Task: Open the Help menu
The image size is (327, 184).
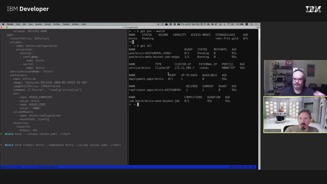Action: [83, 24]
